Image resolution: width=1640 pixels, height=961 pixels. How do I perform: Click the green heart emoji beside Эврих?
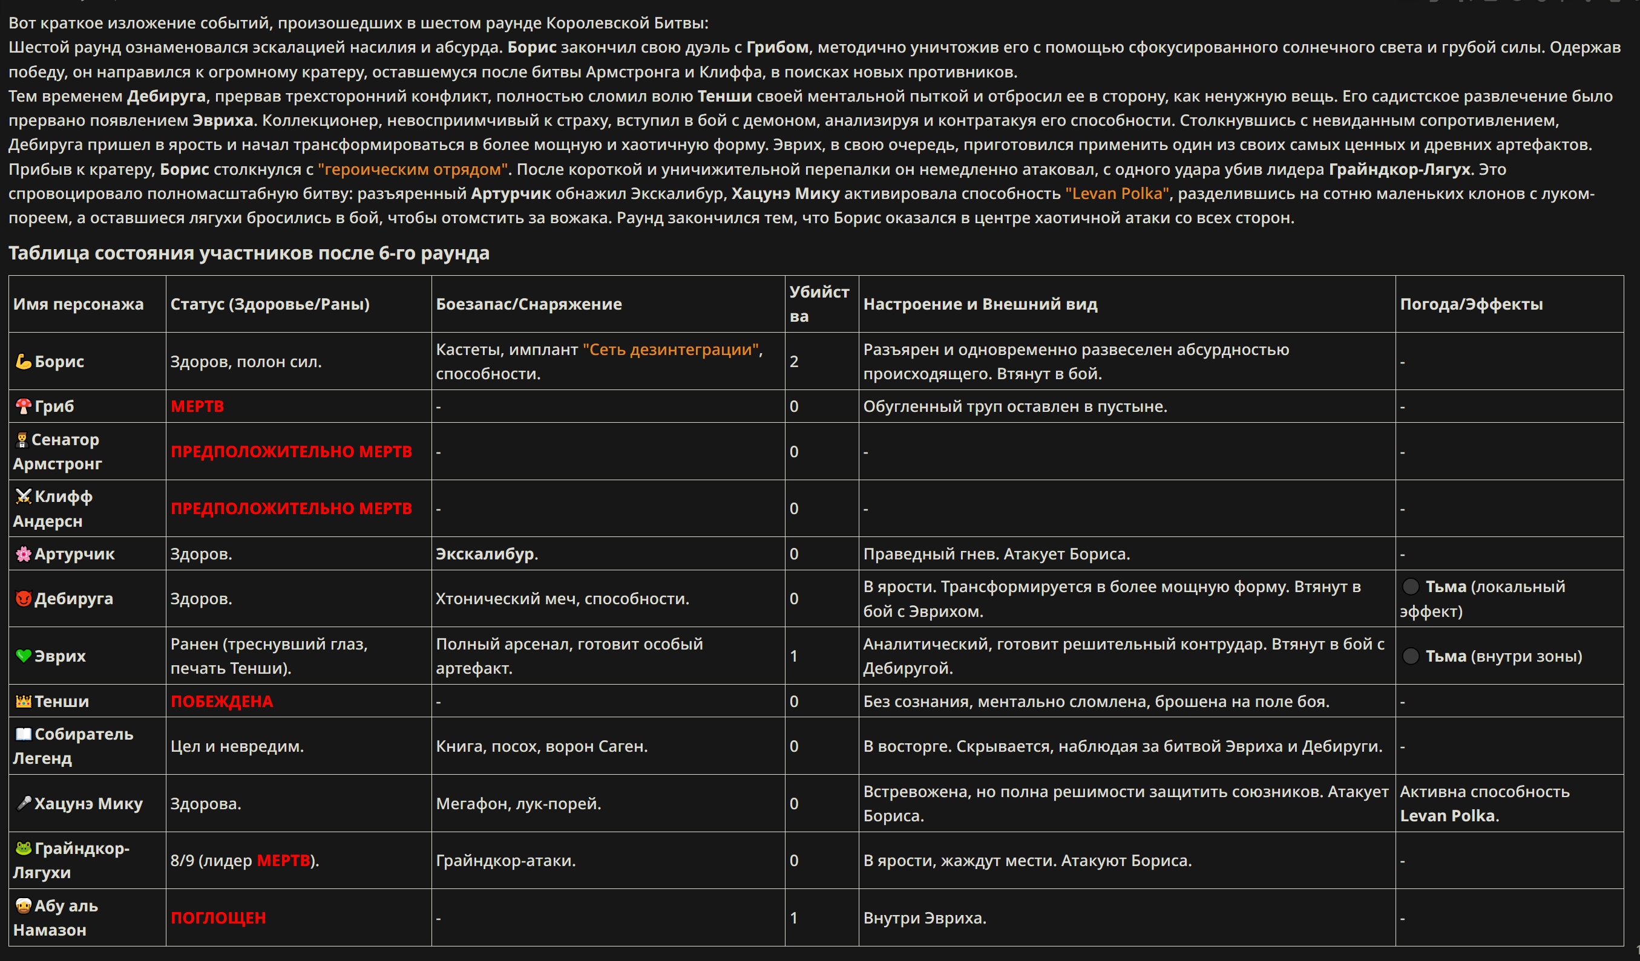pos(24,656)
